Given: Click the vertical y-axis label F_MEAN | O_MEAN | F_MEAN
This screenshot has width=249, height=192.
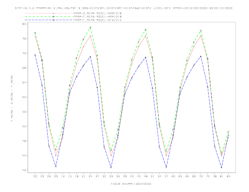Looking at the screenshot, I should coord(12,99).
